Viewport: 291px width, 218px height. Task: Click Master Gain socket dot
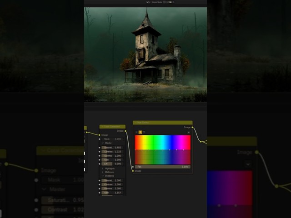click(100, 160)
